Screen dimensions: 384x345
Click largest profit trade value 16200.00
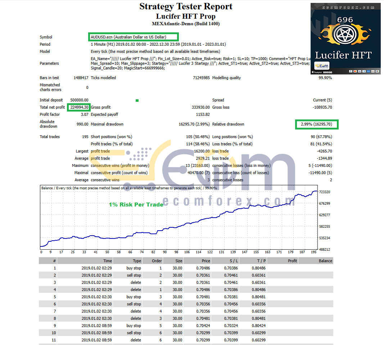(202, 151)
